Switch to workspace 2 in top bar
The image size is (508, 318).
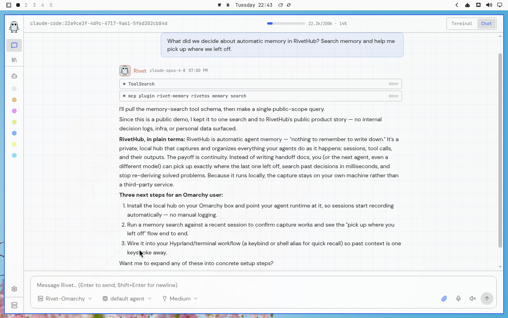coord(26,5)
